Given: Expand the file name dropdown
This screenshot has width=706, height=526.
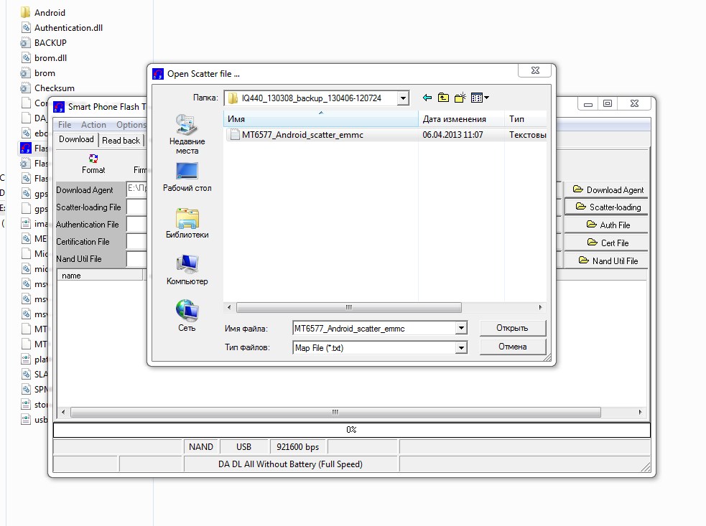Looking at the screenshot, I should pyautogui.click(x=461, y=329).
